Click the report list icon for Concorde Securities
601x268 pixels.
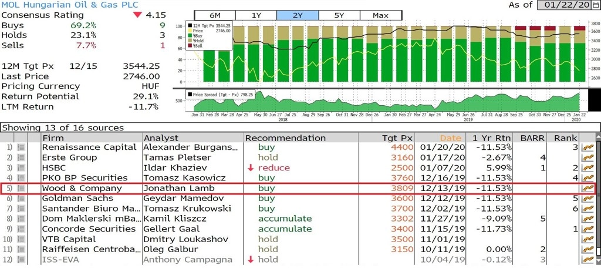(21, 229)
